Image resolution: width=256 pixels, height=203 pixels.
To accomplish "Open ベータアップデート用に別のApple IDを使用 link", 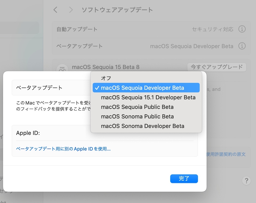I will tap(63, 149).
